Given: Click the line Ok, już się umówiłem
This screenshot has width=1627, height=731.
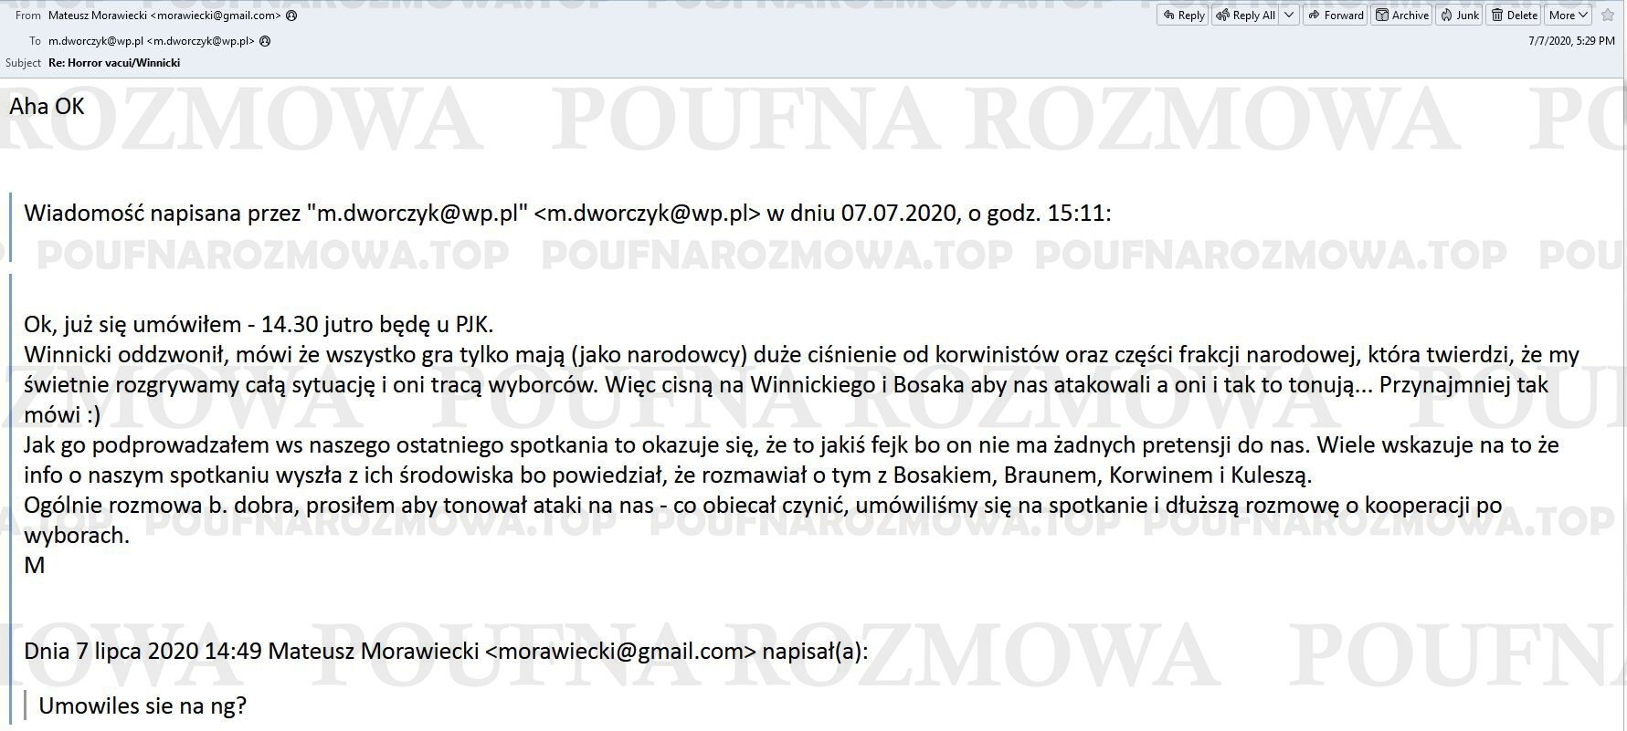Looking at the screenshot, I should 259,325.
